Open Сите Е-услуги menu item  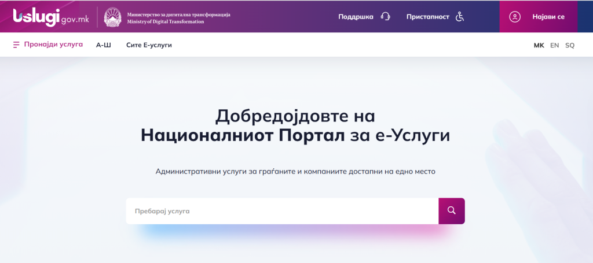coord(149,45)
